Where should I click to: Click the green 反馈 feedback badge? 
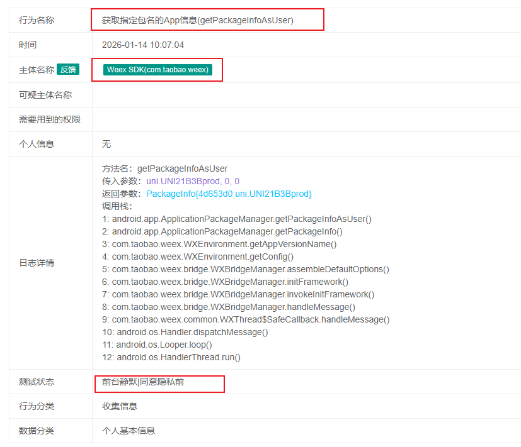tap(68, 70)
